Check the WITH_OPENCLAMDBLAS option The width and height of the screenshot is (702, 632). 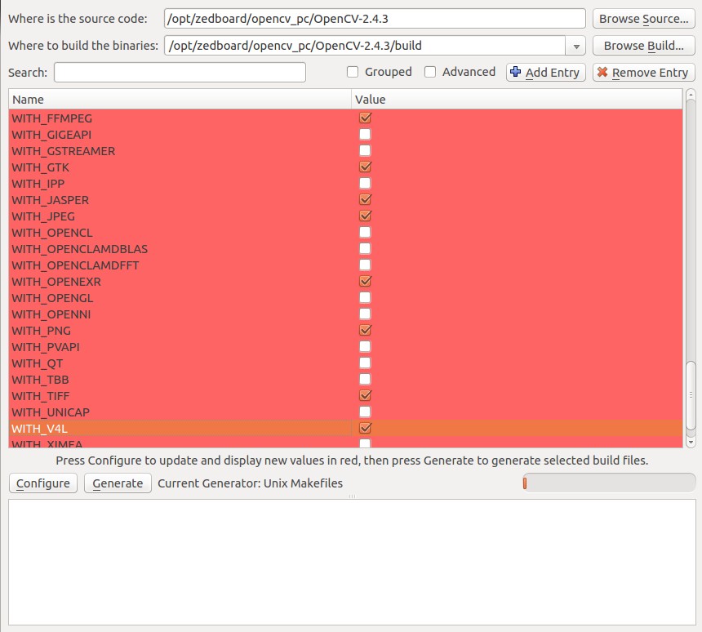click(x=366, y=248)
